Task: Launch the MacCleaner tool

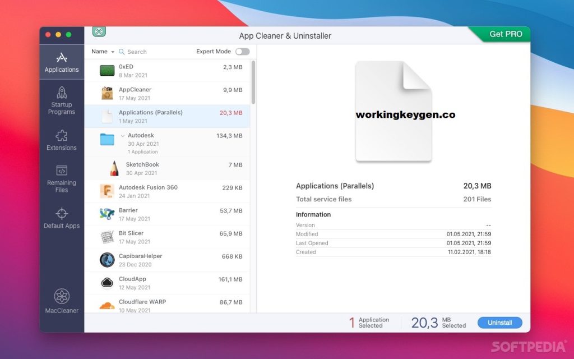Action: click(x=62, y=303)
